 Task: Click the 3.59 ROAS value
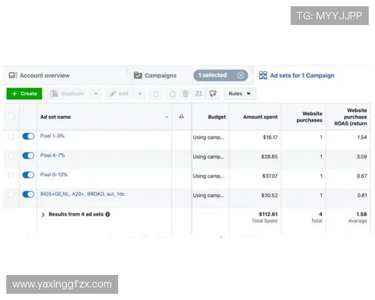pyautogui.click(x=362, y=157)
